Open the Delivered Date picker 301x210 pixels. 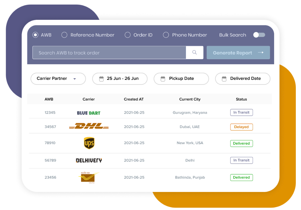(245, 79)
